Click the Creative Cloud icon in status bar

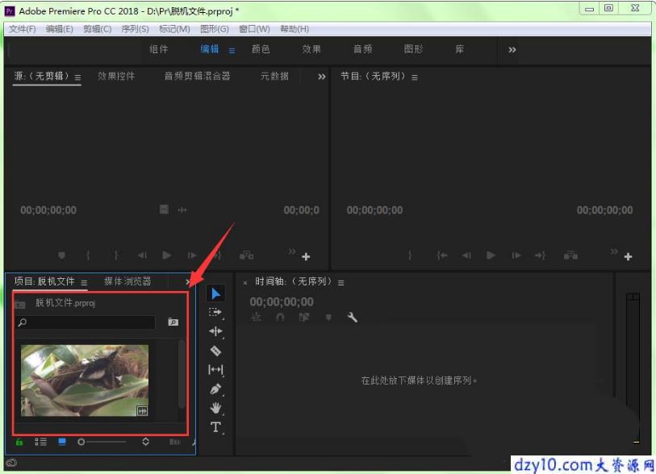(x=12, y=463)
